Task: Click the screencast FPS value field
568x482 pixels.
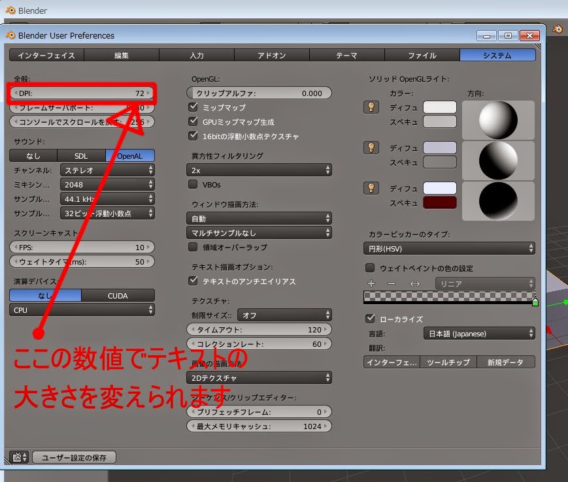Action: [x=82, y=247]
